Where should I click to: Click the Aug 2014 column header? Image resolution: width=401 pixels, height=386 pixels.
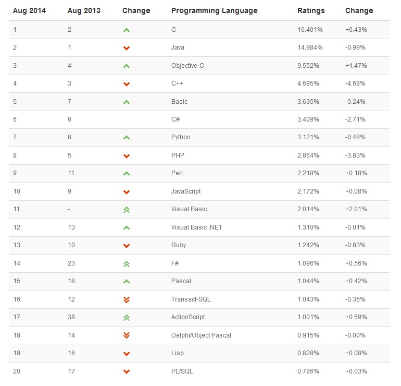29,10
